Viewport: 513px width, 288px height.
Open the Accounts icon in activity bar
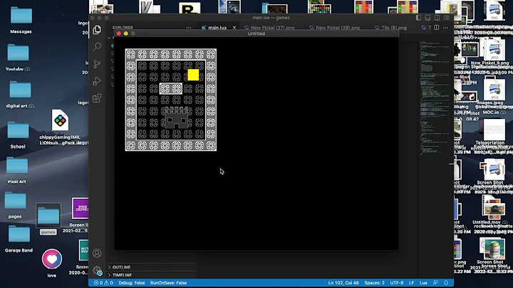[97, 253]
